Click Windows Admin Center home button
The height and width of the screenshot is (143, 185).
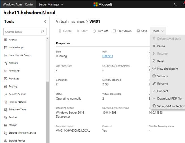click(18, 4)
